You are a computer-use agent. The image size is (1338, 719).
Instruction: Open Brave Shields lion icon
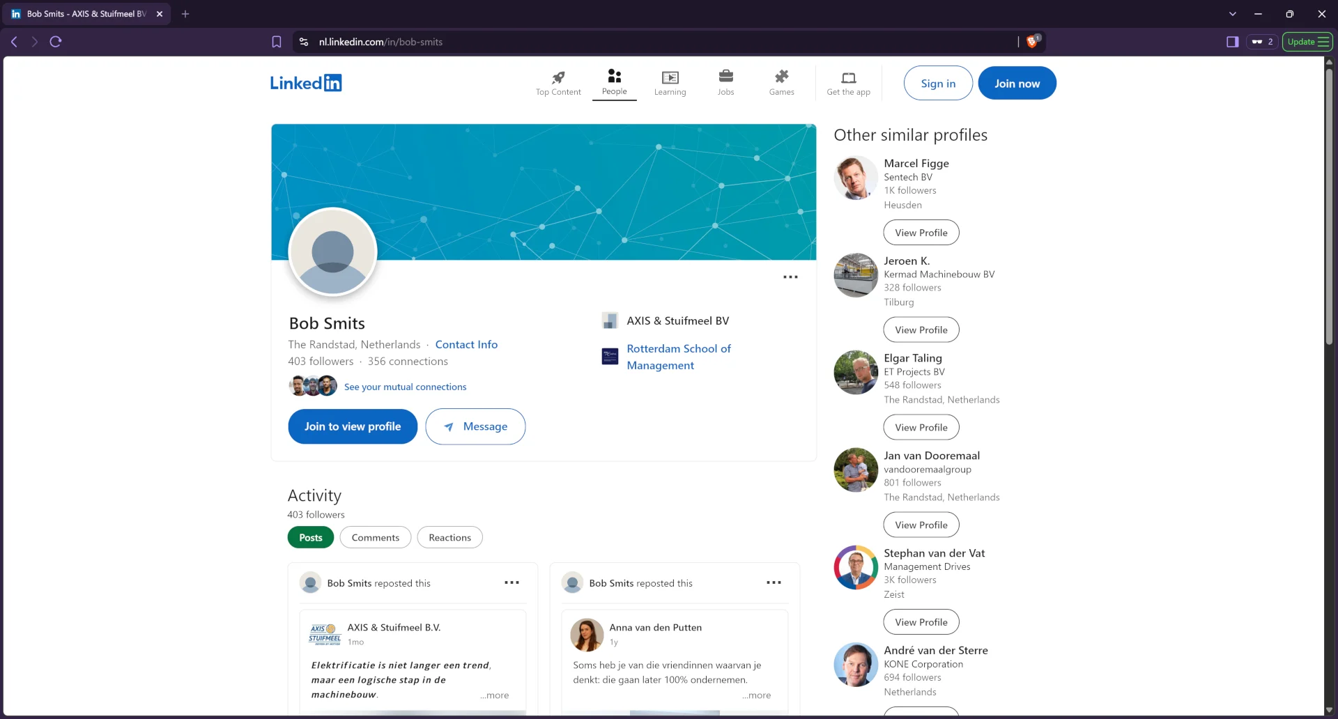(1033, 41)
